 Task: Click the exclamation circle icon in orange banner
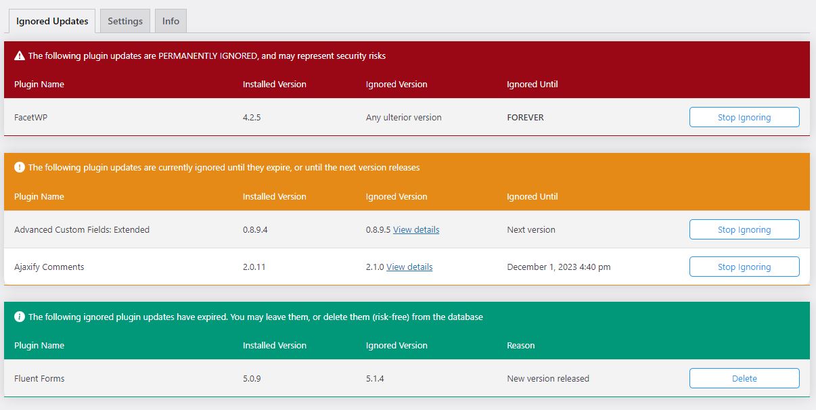click(20, 167)
